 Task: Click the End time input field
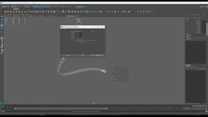point(79,35)
